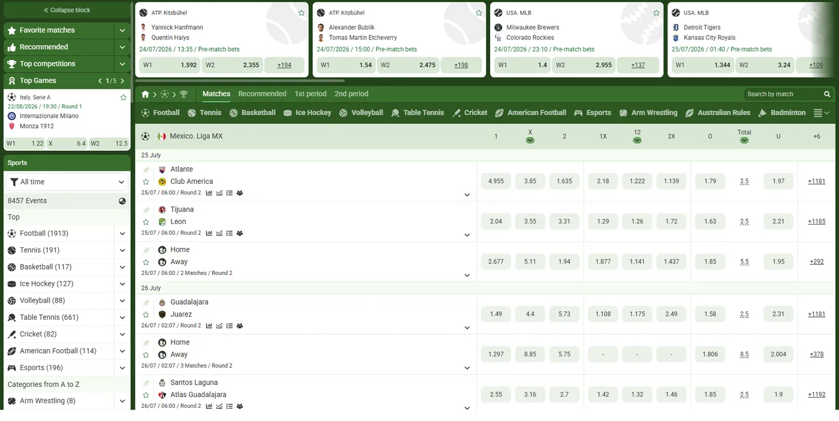This screenshot has height=421, width=839.
Task: Open statistics chart icon for Atlante match
Action: pyautogui.click(x=209, y=193)
